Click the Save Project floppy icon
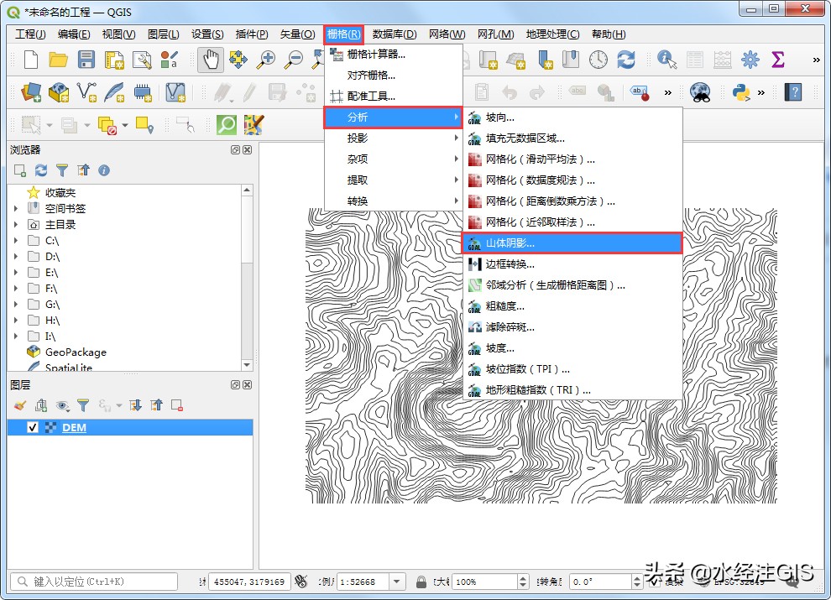 pyautogui.click(x=86, y=60)
